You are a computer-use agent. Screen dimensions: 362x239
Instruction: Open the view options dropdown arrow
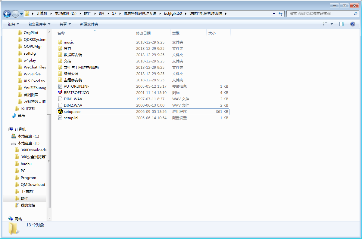pyautogui.click(x=332, y=24)
